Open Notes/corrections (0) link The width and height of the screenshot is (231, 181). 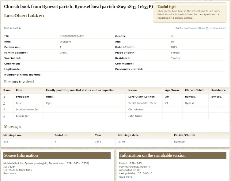pyautogui.click(x=197, y=28)
